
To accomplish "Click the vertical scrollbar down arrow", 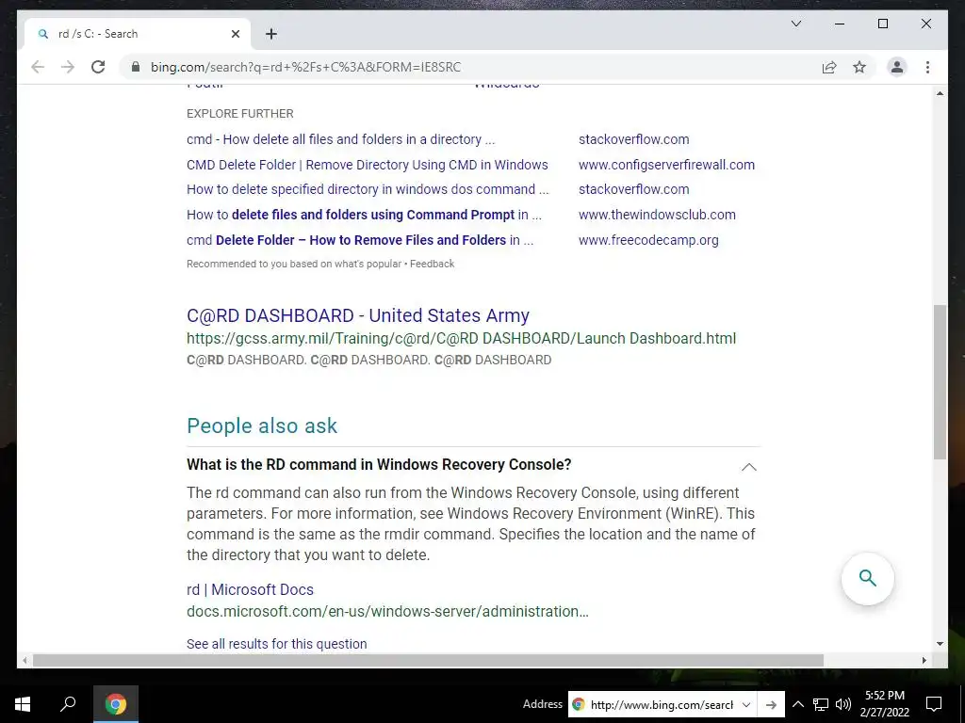I will click(x=940, y=644).
